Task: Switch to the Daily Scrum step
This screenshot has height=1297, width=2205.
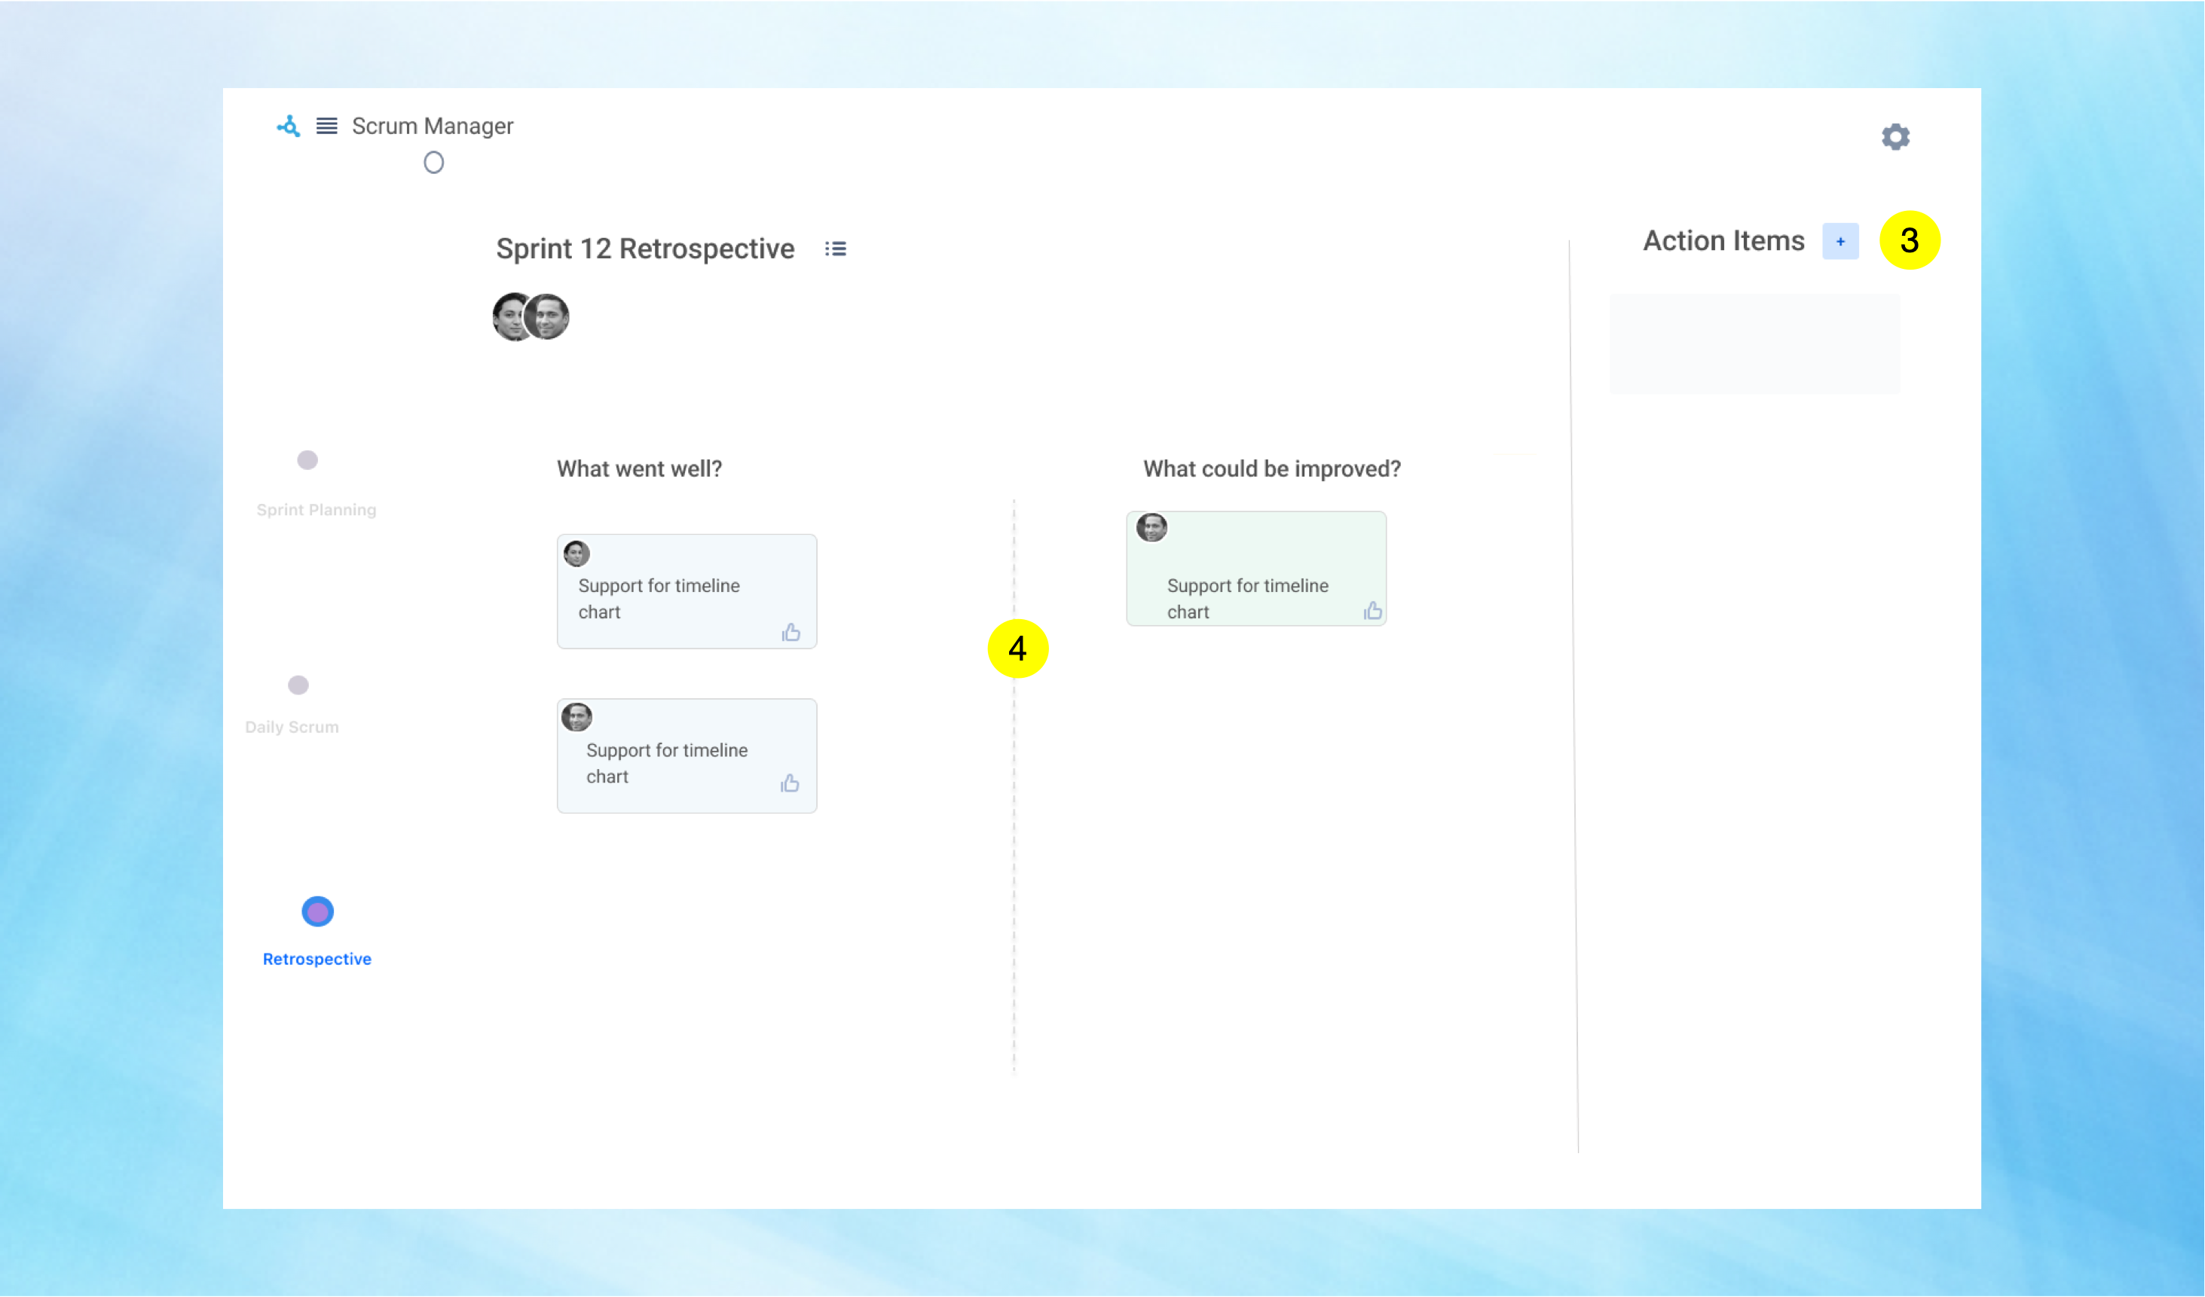Action: tap(292, 727)
